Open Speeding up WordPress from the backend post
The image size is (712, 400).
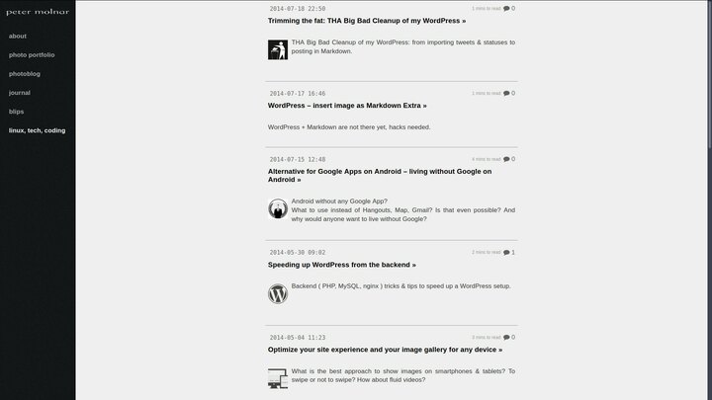[341, 265]
